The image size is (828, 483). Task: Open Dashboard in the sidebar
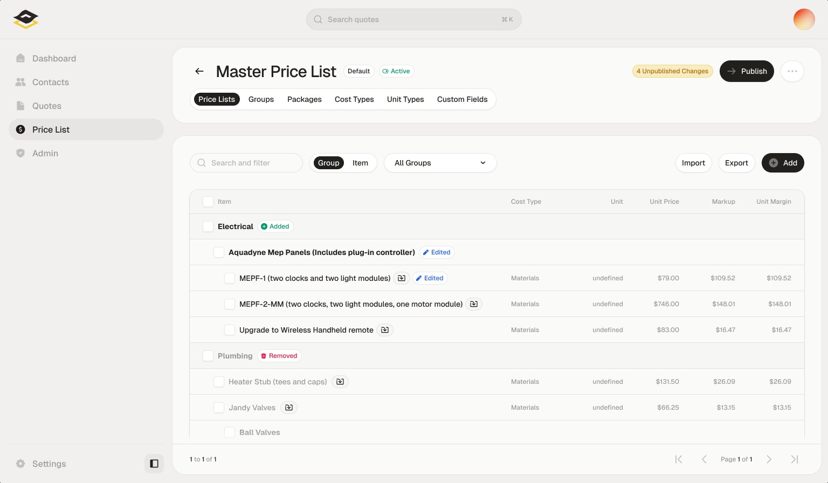click(x=86, y=58)
